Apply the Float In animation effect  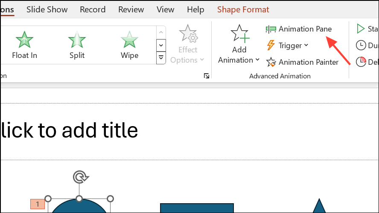tap(24, 45)
